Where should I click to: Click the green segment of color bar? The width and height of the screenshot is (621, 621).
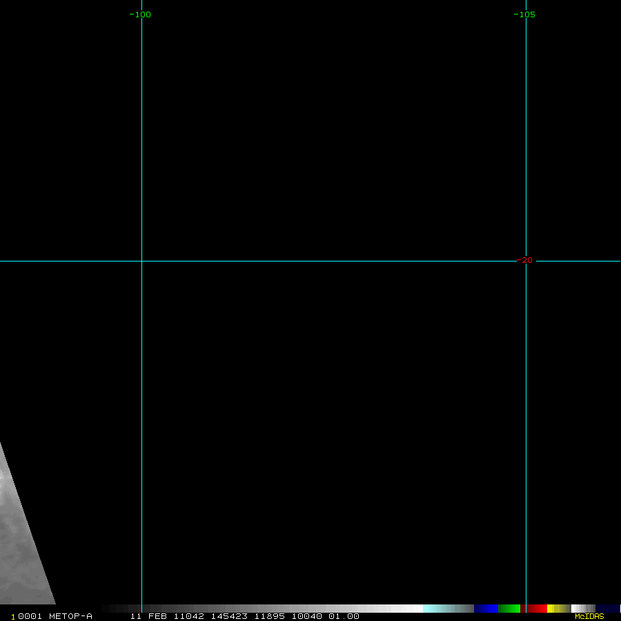point(509,609)
